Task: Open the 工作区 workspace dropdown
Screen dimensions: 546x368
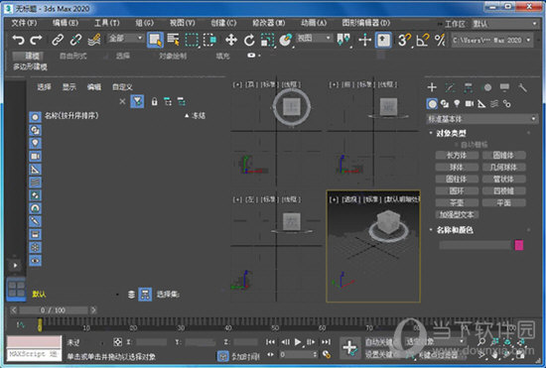Action: click(x=505, y=24)
